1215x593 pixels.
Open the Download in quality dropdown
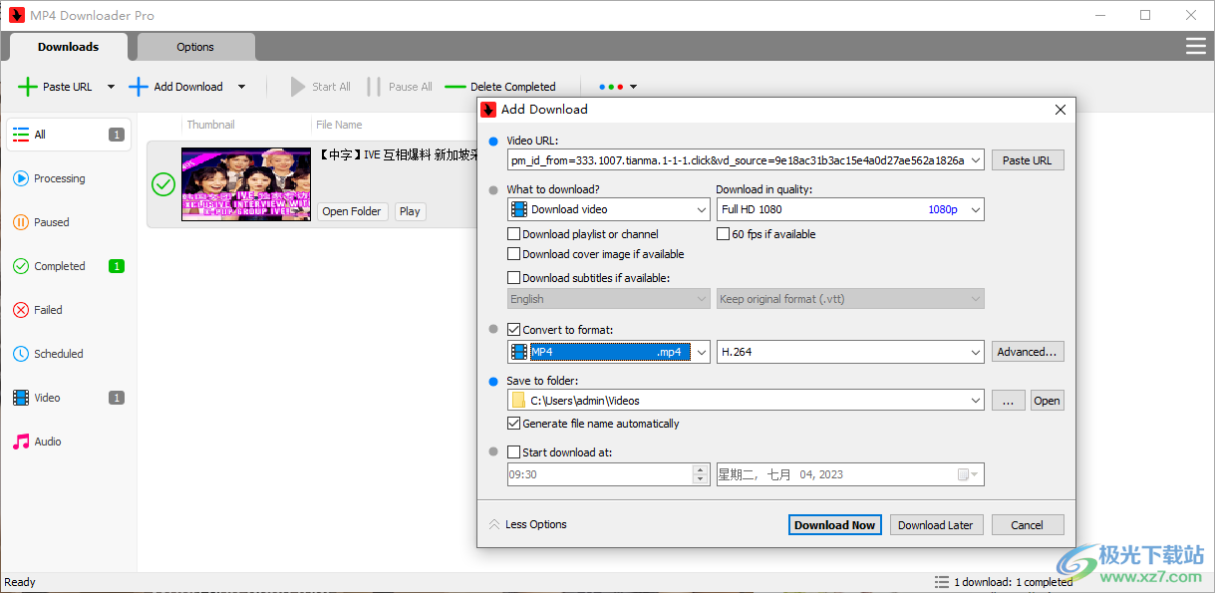coord(850,209)
